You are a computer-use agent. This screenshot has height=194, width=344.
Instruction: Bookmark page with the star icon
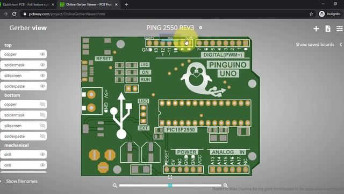pos(311,14)
